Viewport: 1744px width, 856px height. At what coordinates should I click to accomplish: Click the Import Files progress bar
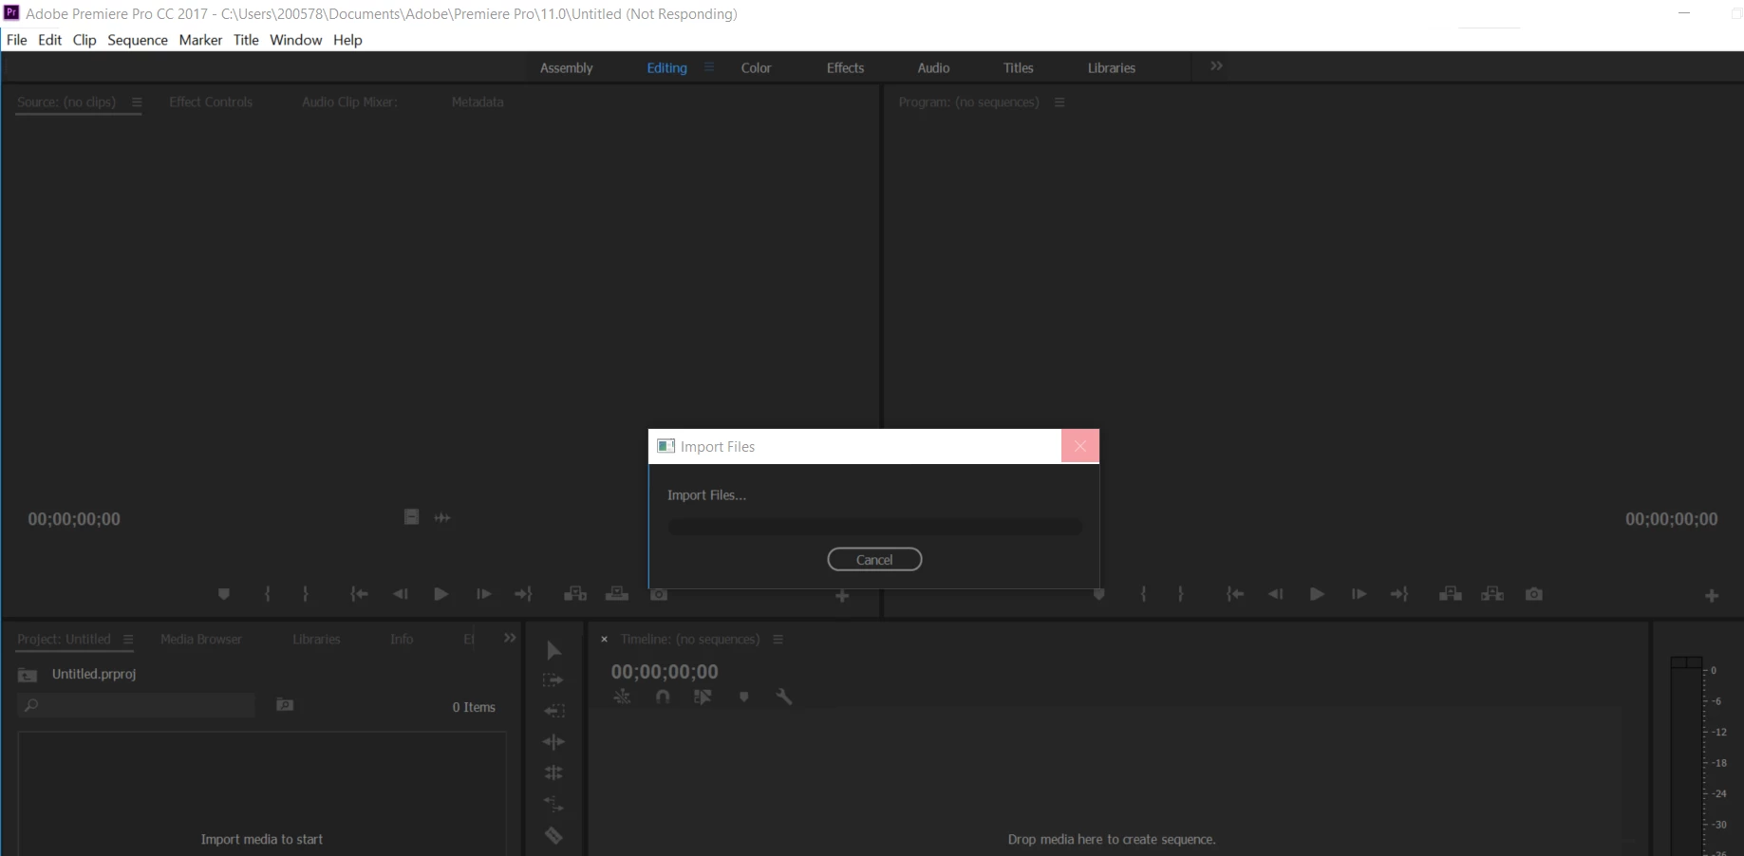[x=874, y=527]
